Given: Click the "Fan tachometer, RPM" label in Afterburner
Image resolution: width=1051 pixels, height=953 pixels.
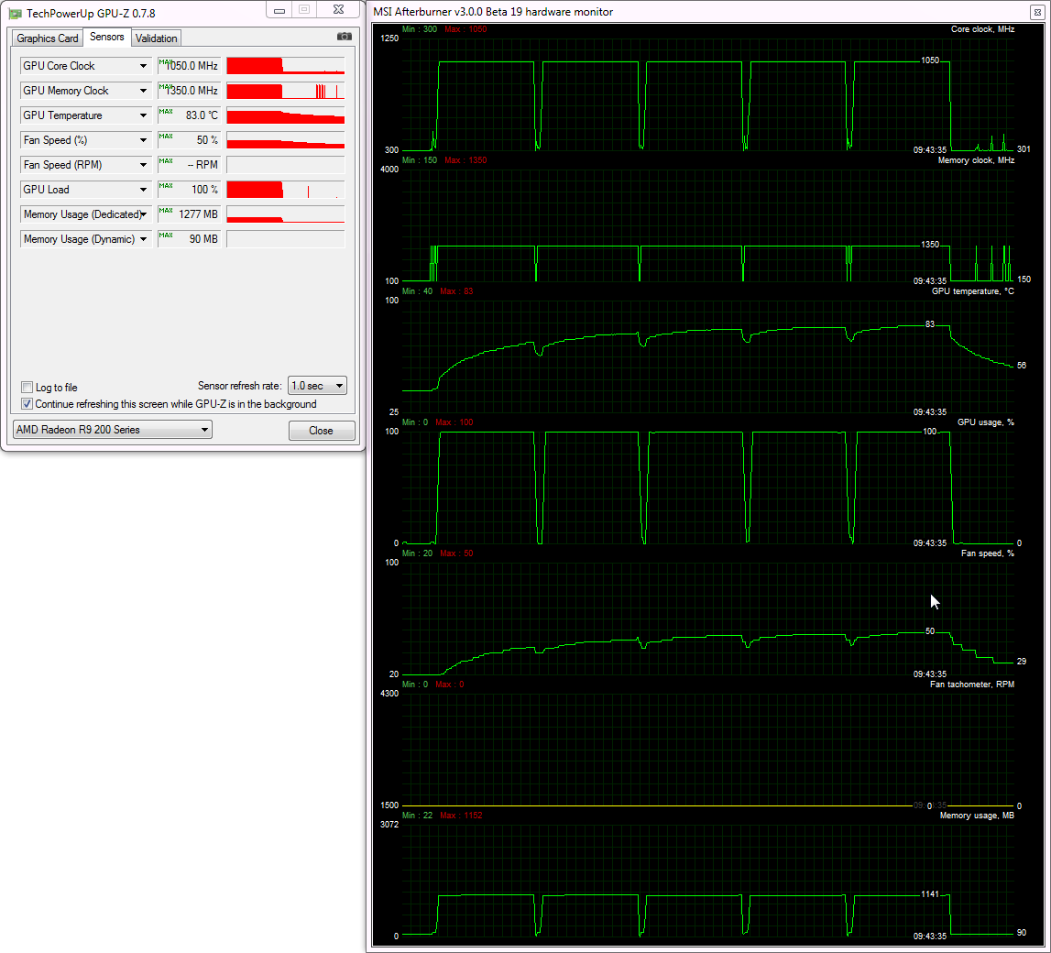Looking at the screenshot, I should click(x=972, y=685).
